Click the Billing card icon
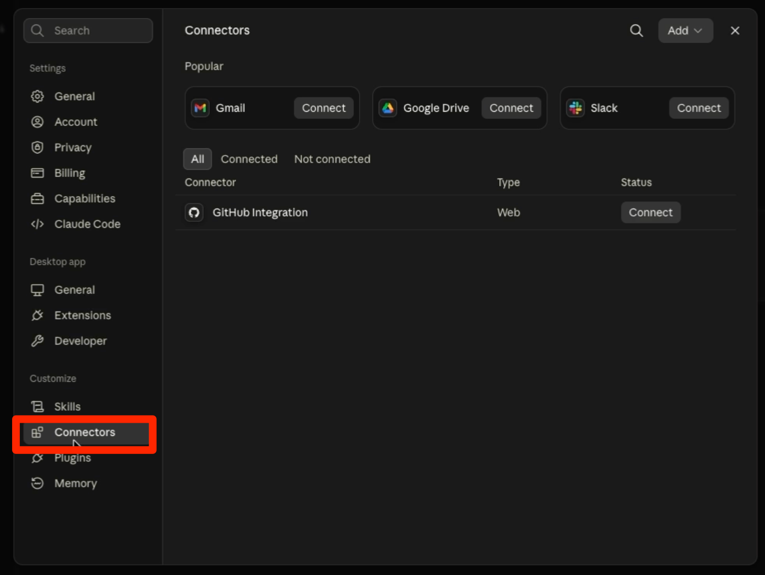765x575 pixels. click(37, 173)
